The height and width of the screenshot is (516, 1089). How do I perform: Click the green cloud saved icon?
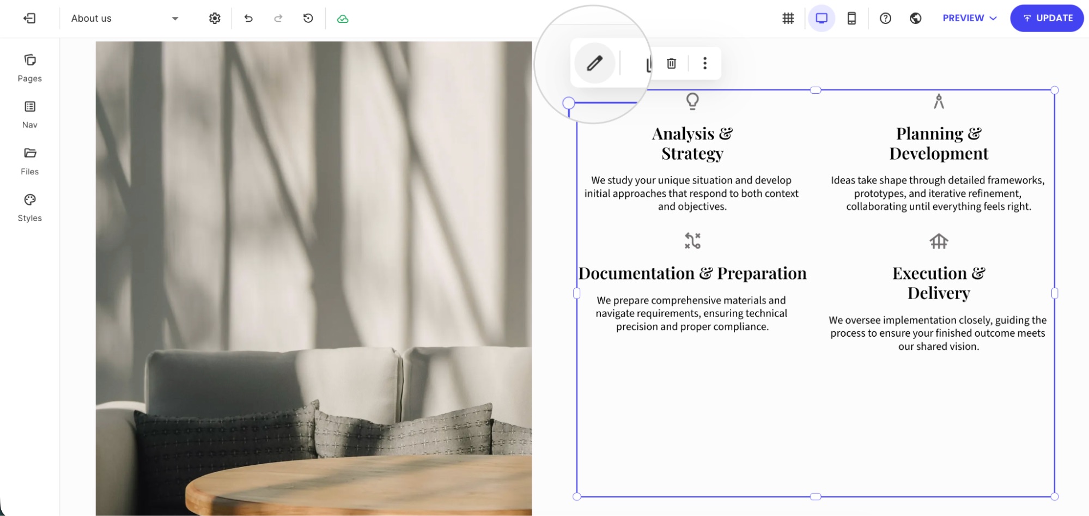pyautogui.click(x=343, y=19)
